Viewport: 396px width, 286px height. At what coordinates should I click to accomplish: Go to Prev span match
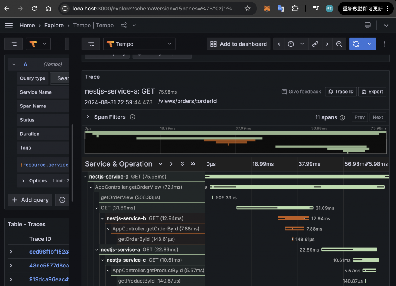coord(359,117)
